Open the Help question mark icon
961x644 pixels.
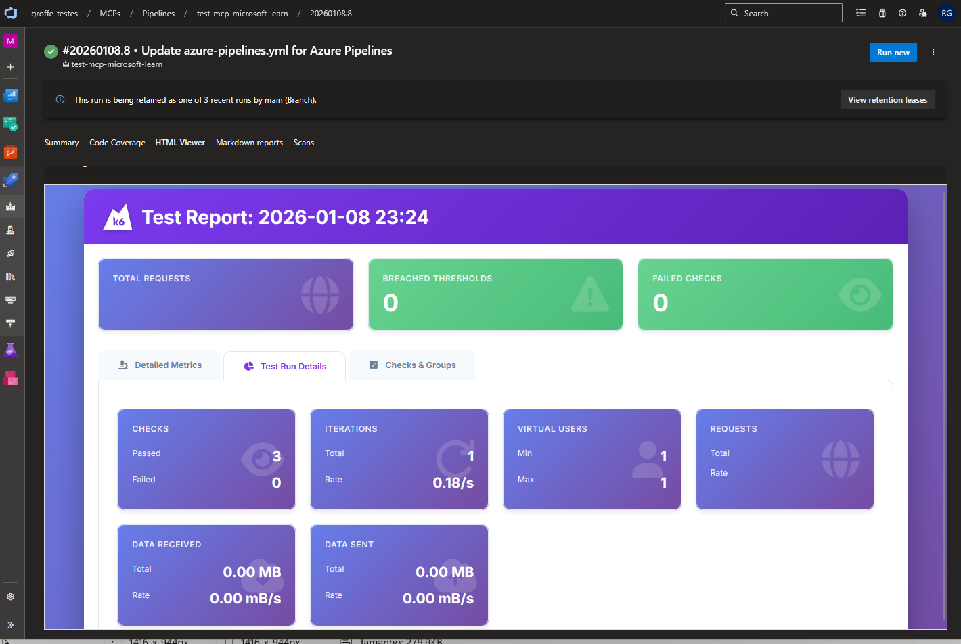click(x=902, y=13)
